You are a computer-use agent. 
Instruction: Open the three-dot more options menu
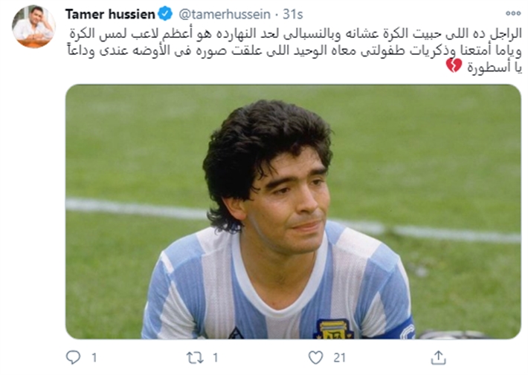tap(513, 13)
